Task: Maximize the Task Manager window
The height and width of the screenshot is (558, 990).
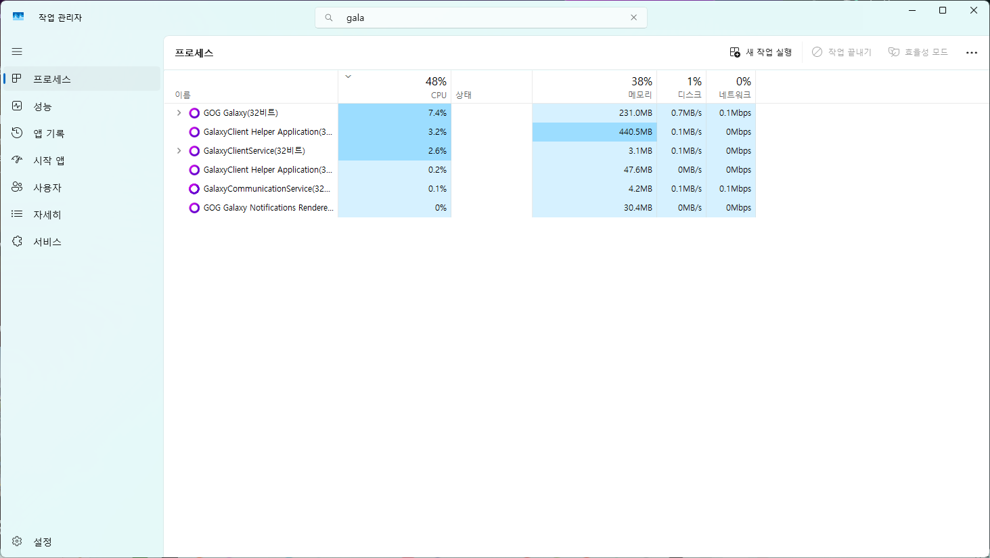Action: pyautogui.click(x=943, y=10)
